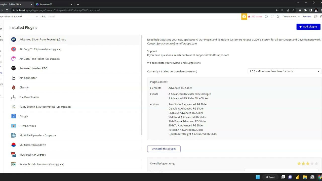
Task: Open the help question mark icon
Action: click(316, 17)
